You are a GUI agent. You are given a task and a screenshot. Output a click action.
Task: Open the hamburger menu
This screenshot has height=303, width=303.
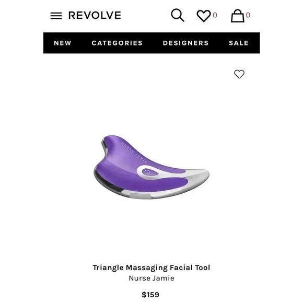[x=56, y=16]
